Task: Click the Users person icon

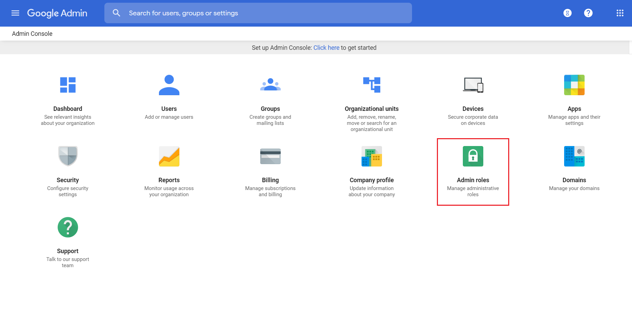Action: click(169, 85)
